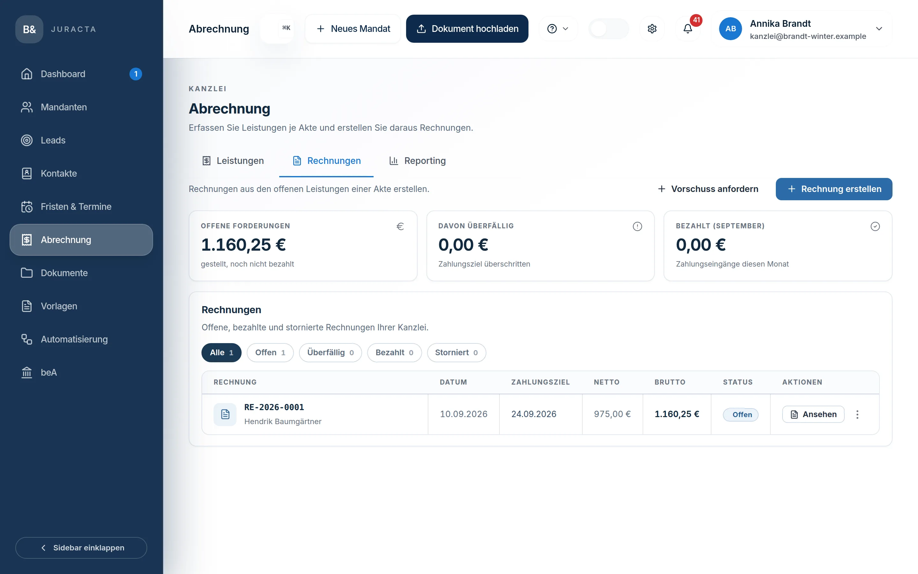Click the Brutto amount 1.160,25 € in table
The height and width of the screenshot is (574, 918).
pos(677,414)
